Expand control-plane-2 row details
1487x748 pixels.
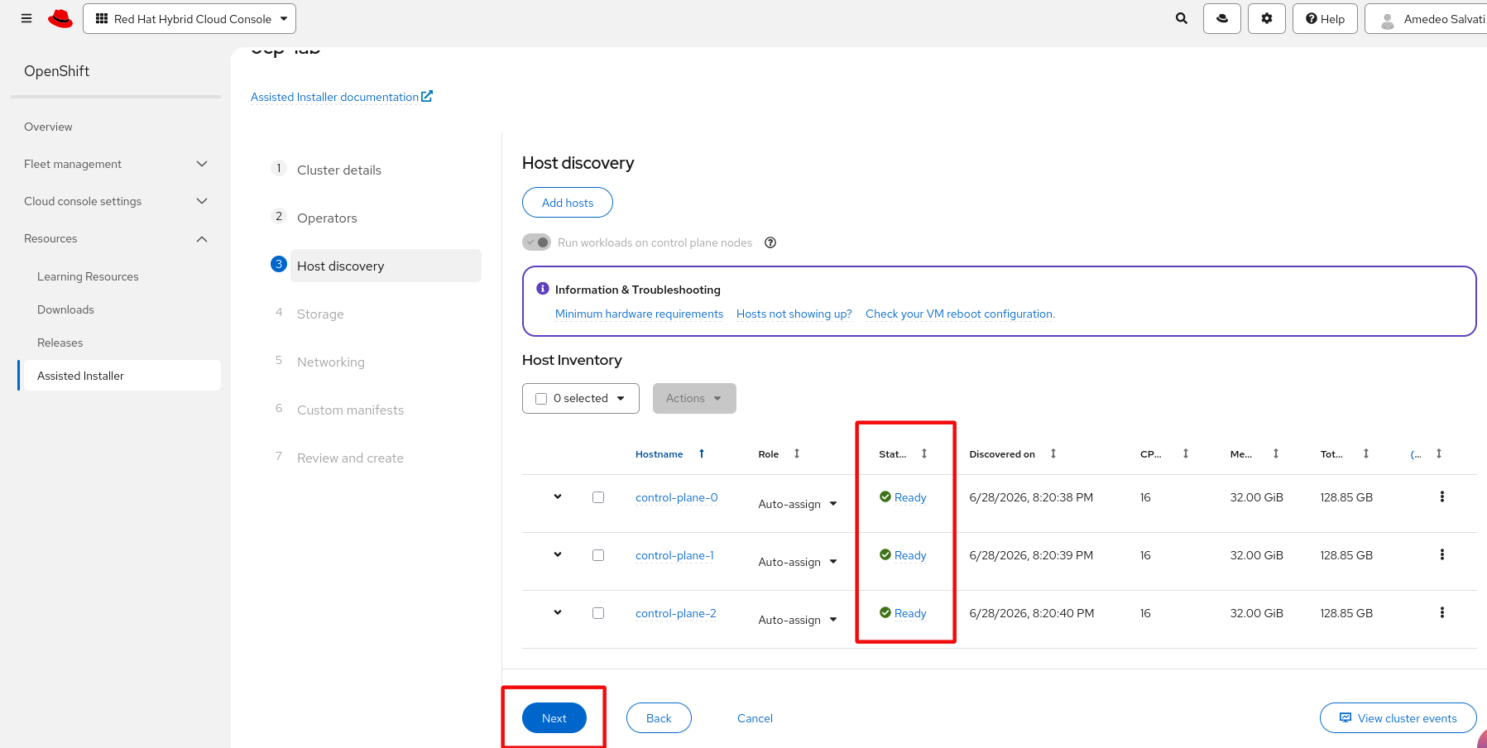tap(558, 612)
